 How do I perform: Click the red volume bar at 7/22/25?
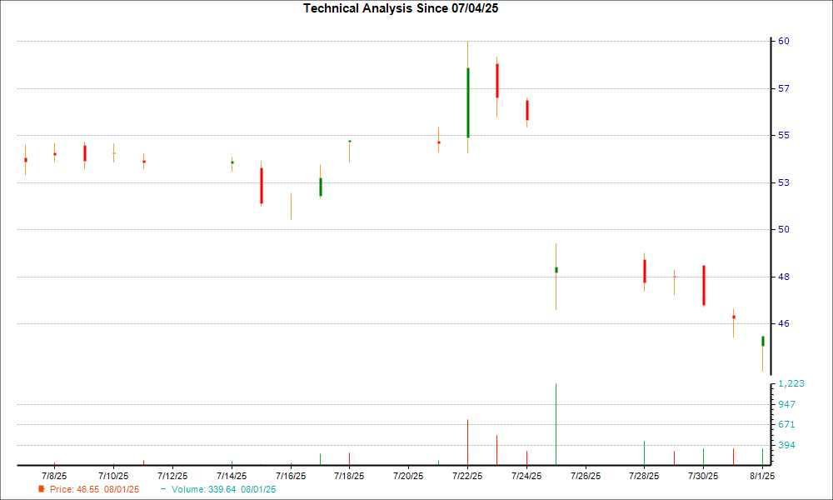point(467,442)
